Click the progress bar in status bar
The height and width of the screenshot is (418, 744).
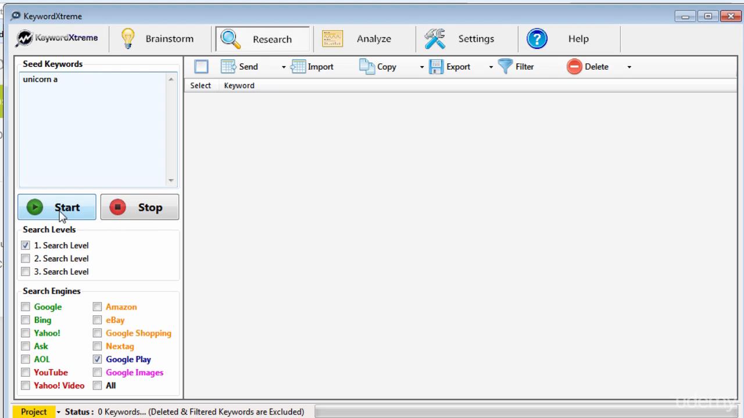(x=525, y=412)
